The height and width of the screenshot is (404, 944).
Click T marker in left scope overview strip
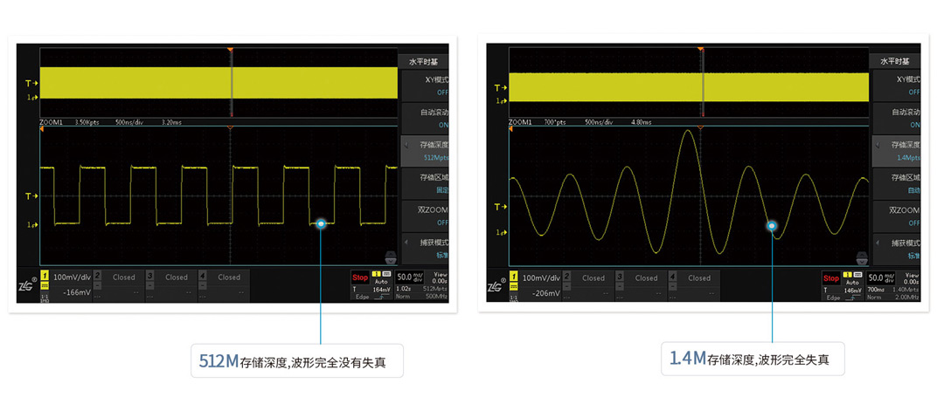coord(31,84)
